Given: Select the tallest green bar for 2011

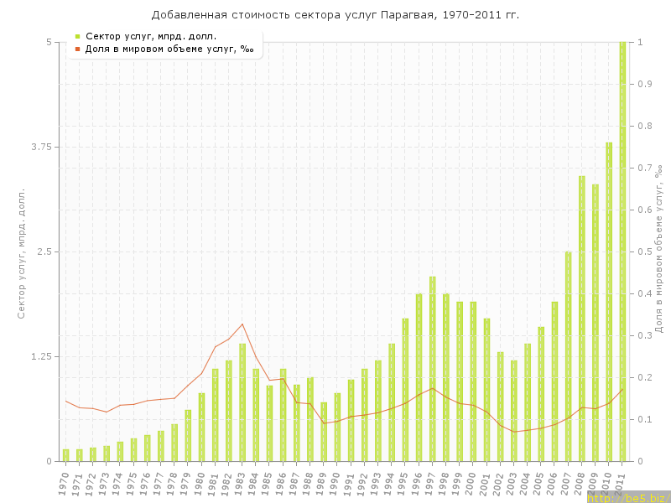Looking at the screenshot, I should click(622, 251).
